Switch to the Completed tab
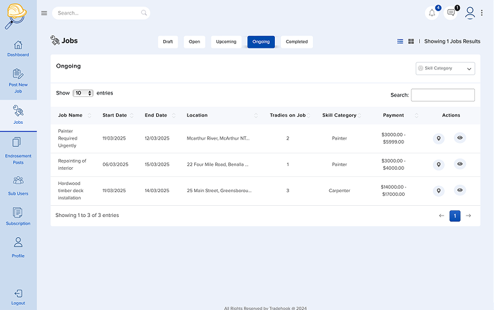 coord(297,42)
